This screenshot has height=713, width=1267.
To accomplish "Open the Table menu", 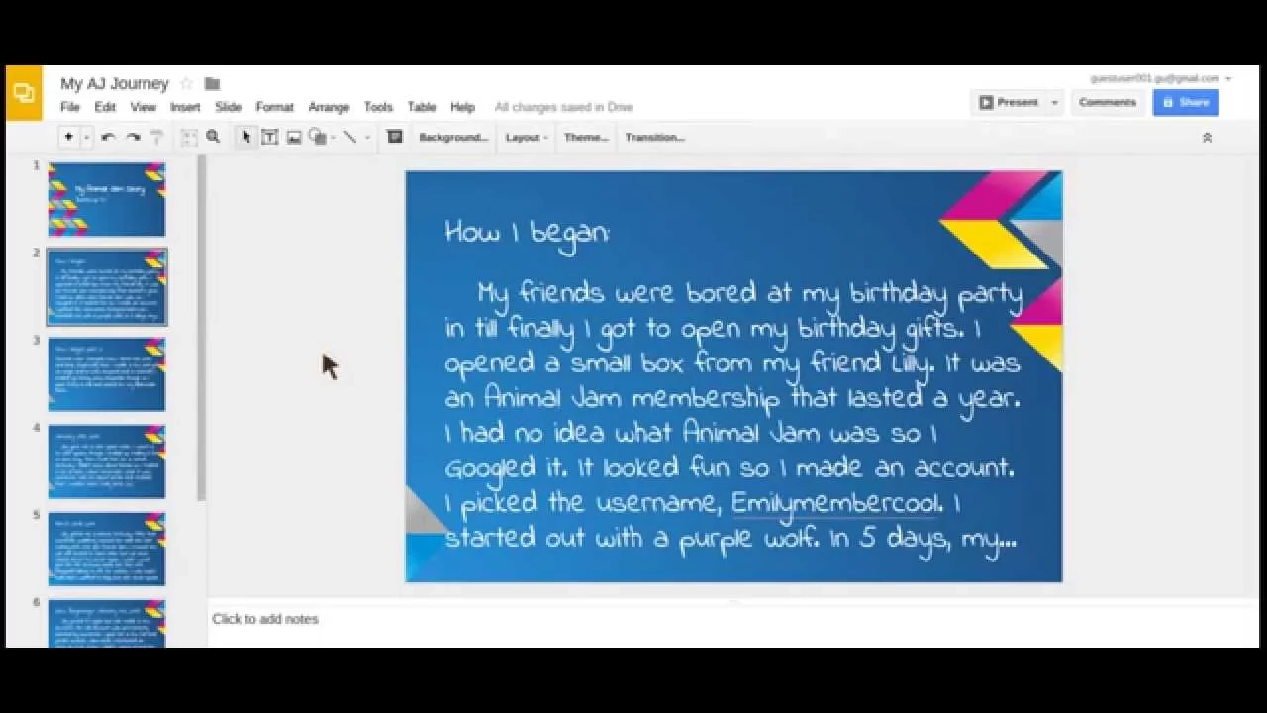I will (x=422, y=107).
